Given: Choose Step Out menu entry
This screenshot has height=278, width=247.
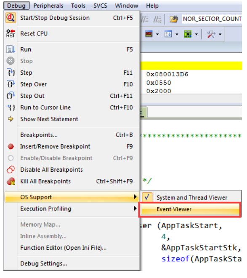Looking at the screenshot, I should [x=72, y=96].
